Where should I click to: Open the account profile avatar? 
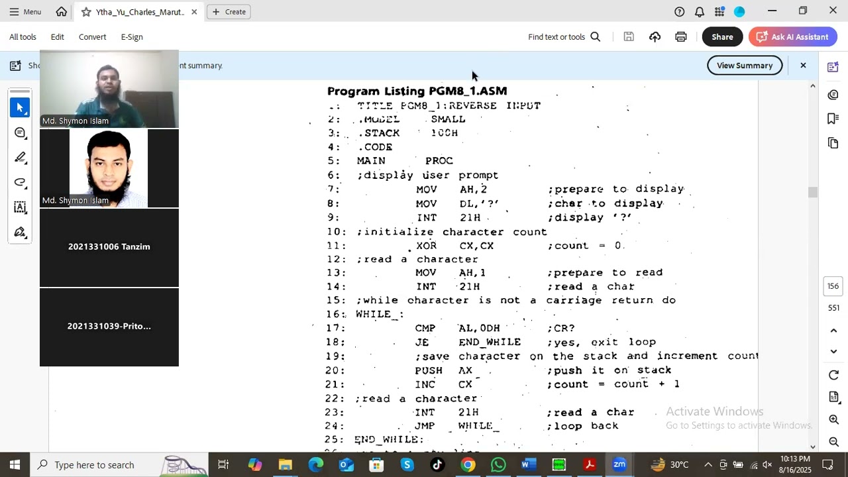tap(739, 12)
